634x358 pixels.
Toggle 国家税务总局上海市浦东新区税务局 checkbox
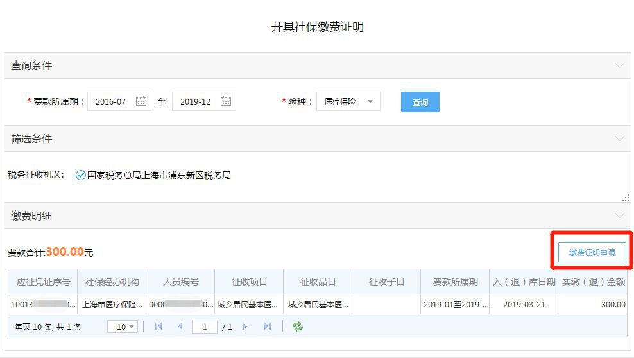point(81,175)
